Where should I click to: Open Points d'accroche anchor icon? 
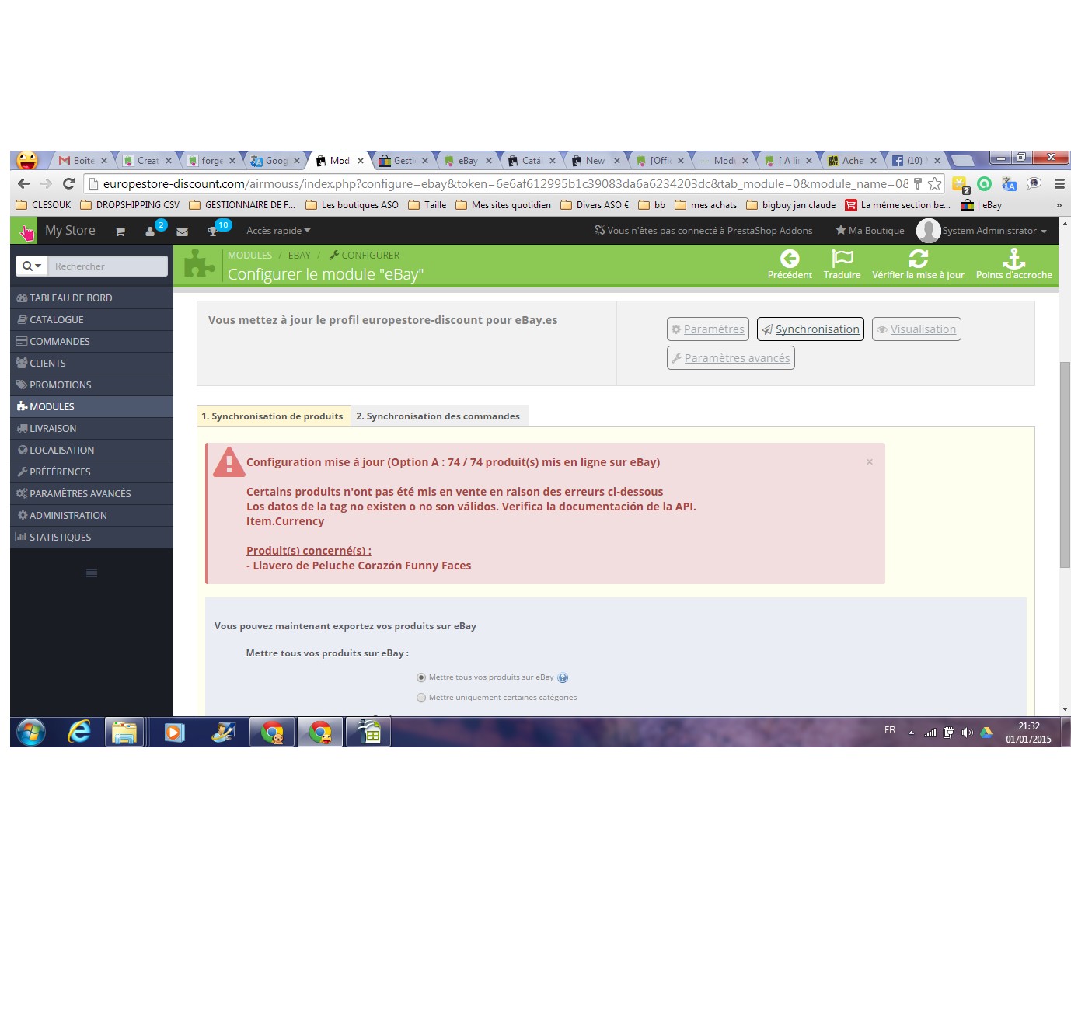point(1014,259)
